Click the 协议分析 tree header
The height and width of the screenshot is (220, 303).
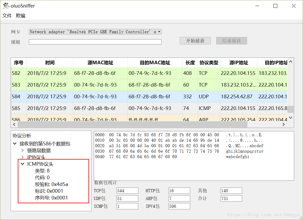pos(22,136)
